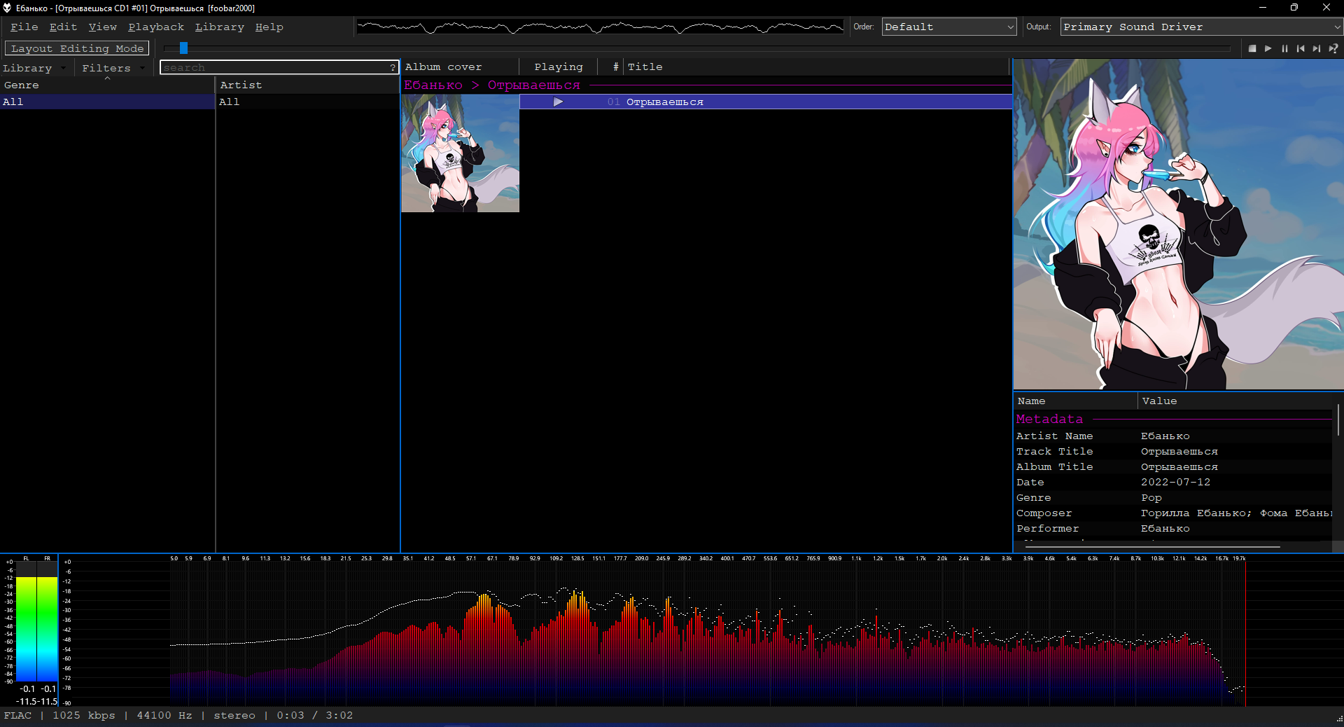Play a random track
The height and width of the screenshot is (727, 1344).
(1333, 48)
